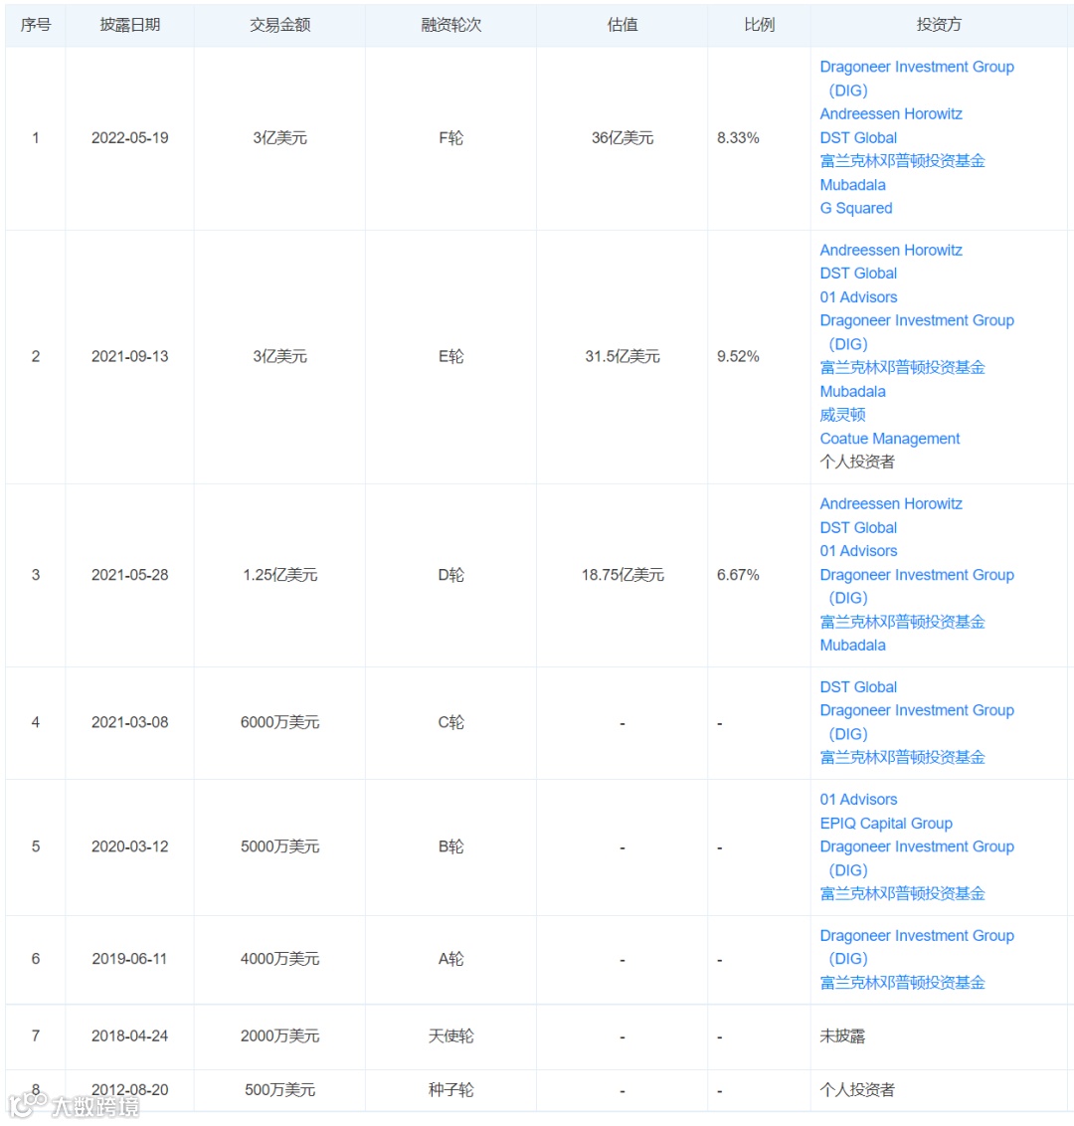The width and height of the screenshot is (1074, 1126).
Task: Select the date 2020-03-12
Action: point(130,846)
